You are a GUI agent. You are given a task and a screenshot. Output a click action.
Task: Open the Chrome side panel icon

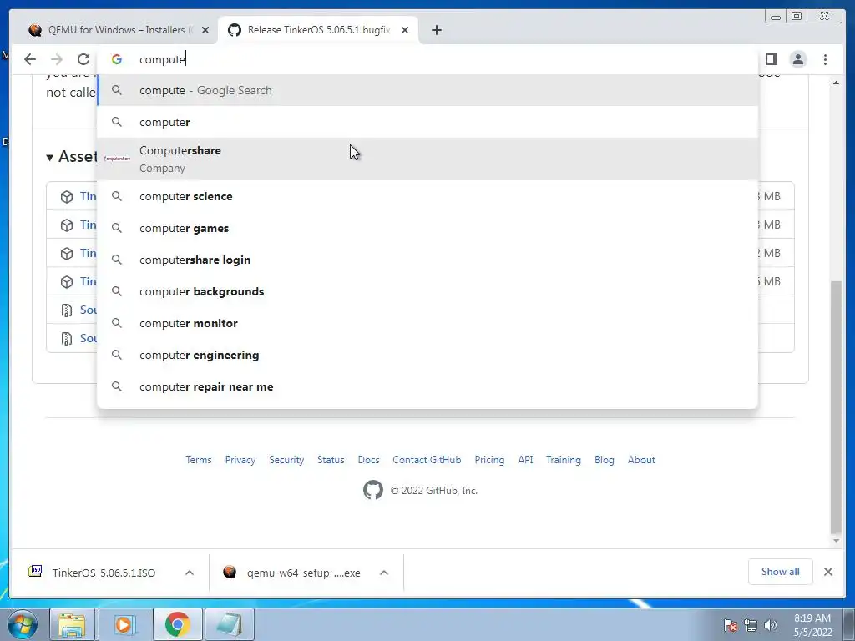(771, 59)
